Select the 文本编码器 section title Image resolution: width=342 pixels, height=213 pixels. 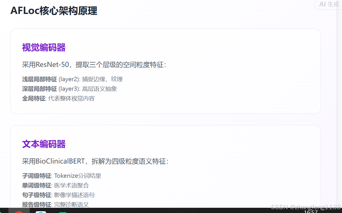(44, 144)
